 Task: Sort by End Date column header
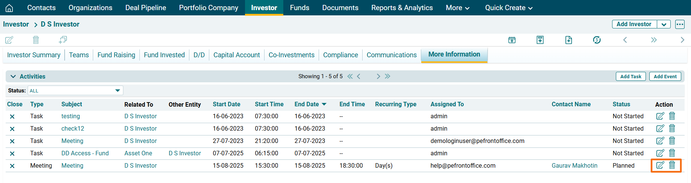point(307,104)
